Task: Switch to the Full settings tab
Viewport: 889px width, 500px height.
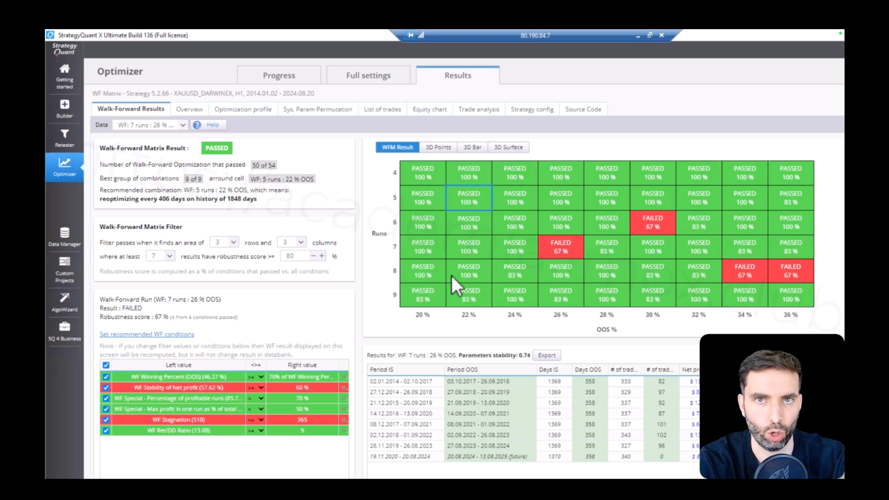Action: 368,75
